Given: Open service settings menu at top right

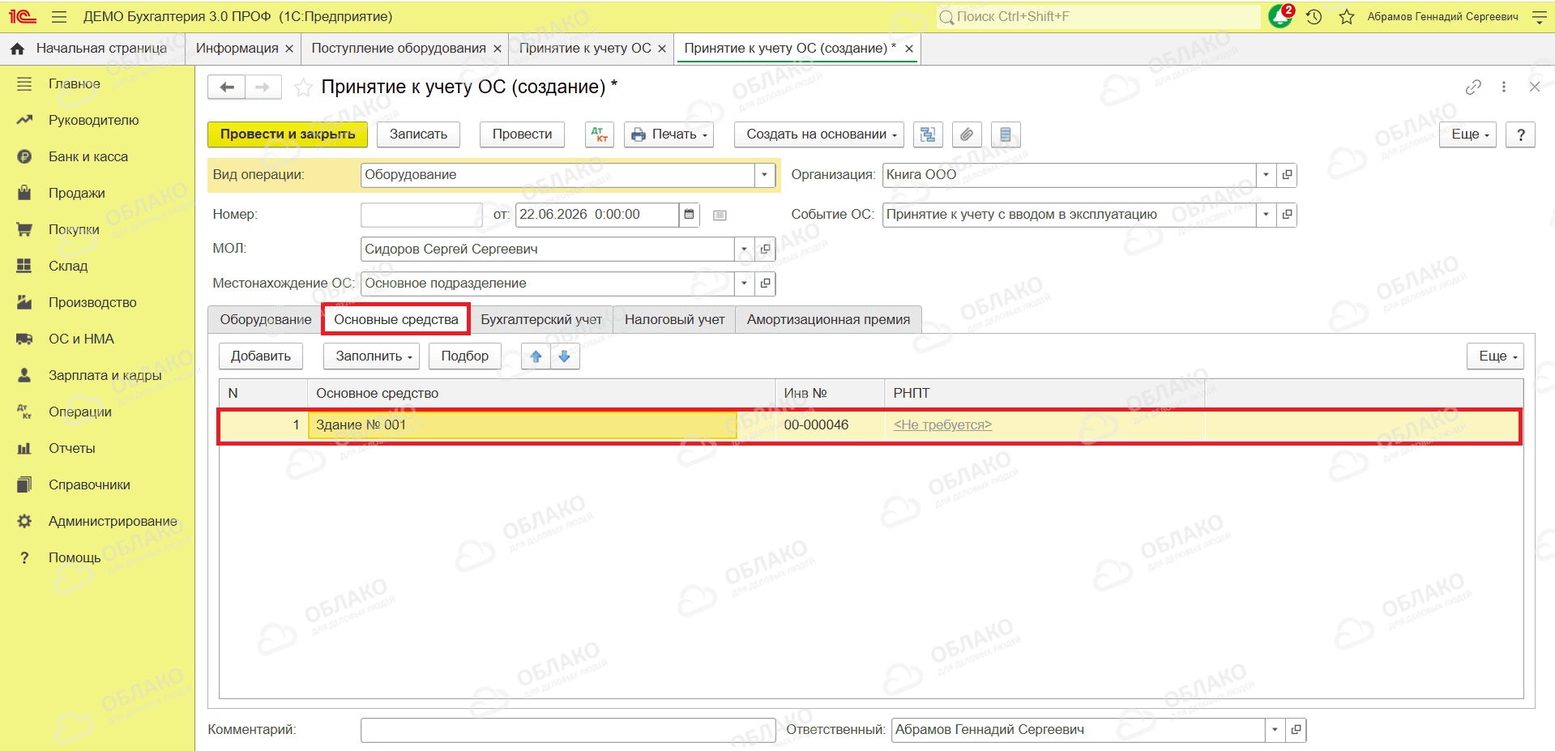Looking at the screenshot, I should (x=1540, y=16).
